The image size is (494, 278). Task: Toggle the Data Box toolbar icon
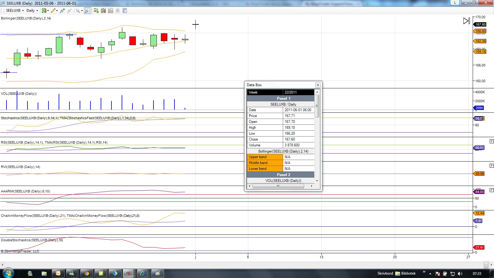click(x=87, y=11)
